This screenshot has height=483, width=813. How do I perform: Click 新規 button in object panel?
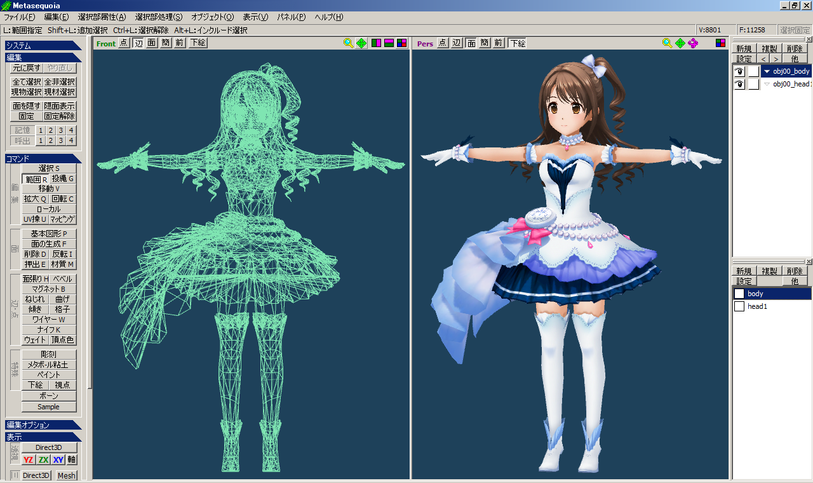pyautogui.click(x=744, y=49)
